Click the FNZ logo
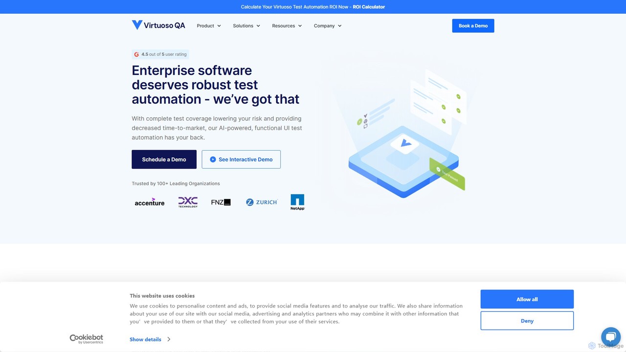The height and width of the screenshot is (352, 626). coord(221,202)
